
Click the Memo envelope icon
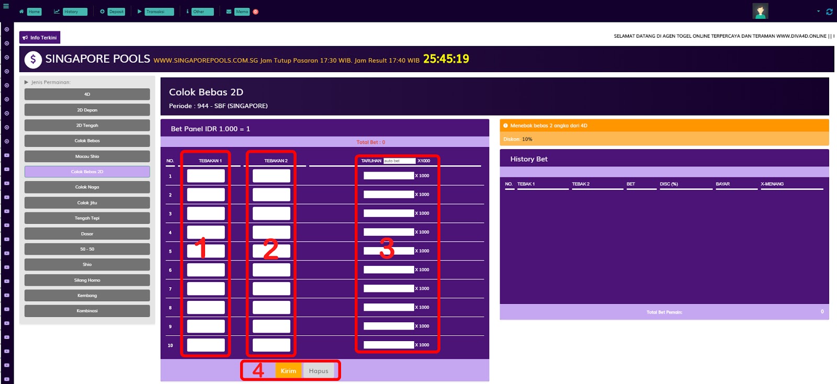tap(229, 12)
